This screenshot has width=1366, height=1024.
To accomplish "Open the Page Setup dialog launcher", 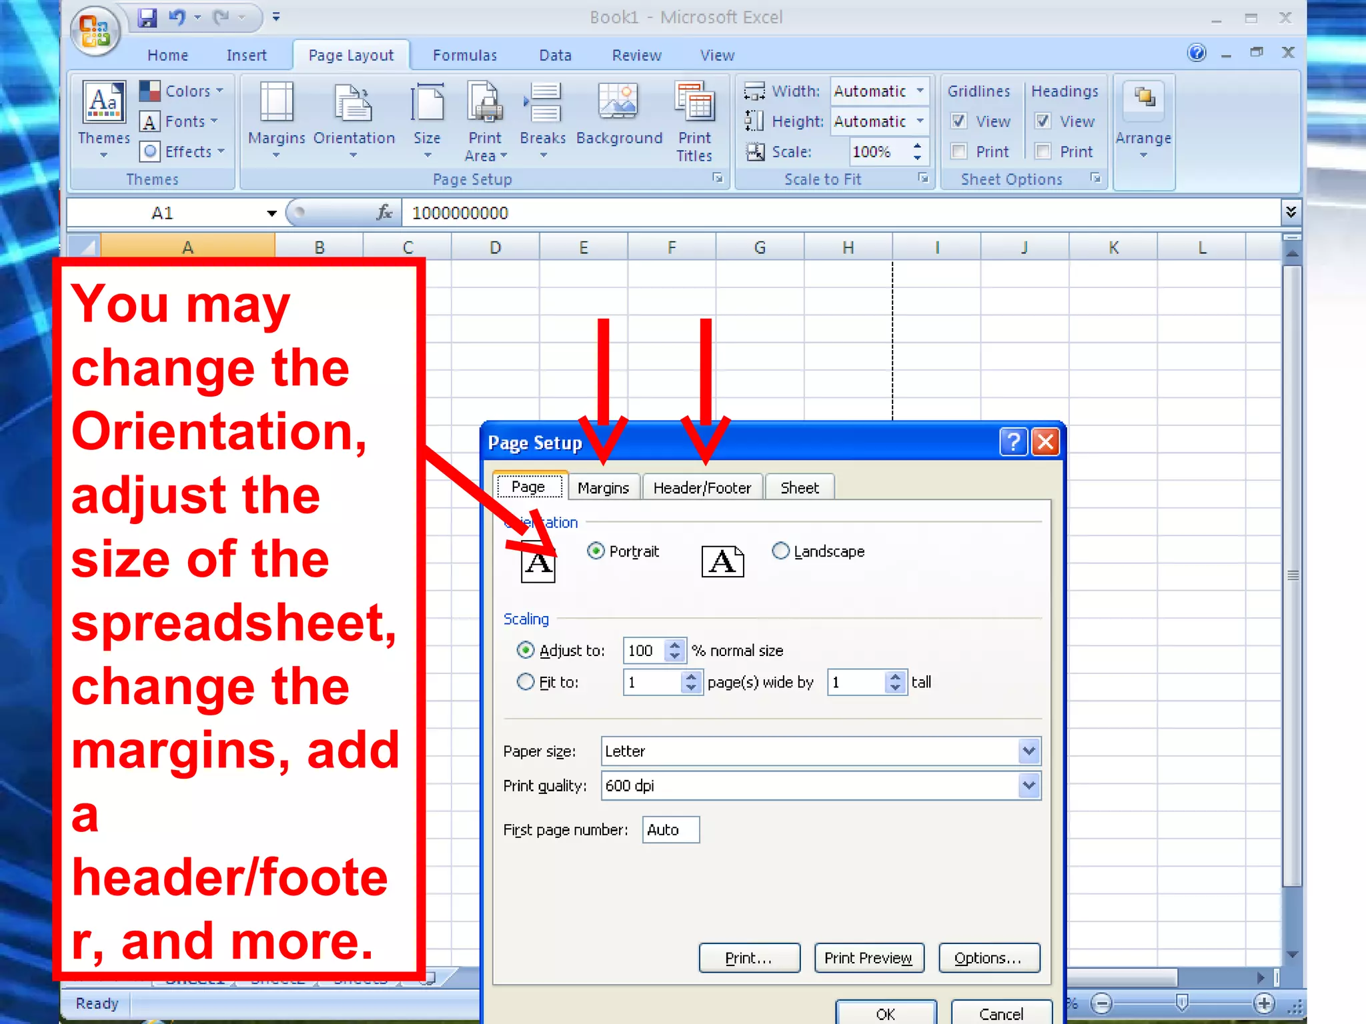I will (718, 178).
